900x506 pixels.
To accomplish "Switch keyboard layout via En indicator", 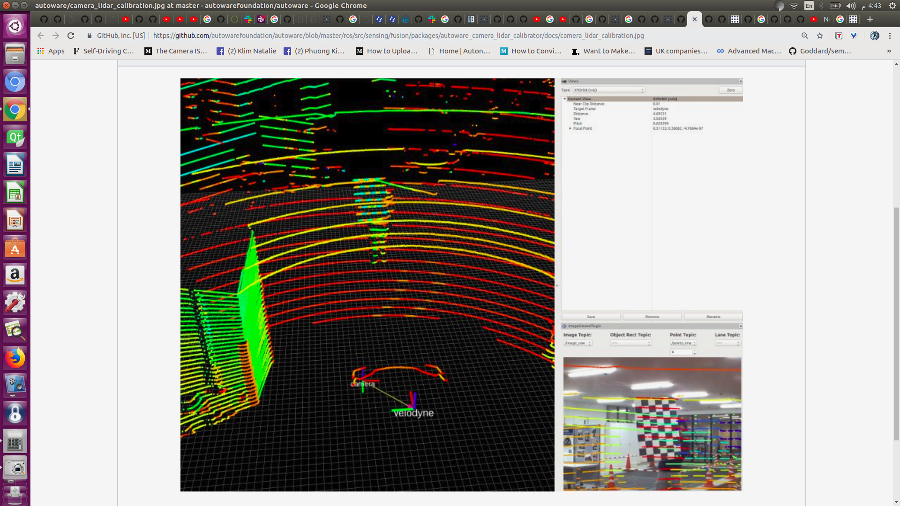I will 809,6.
